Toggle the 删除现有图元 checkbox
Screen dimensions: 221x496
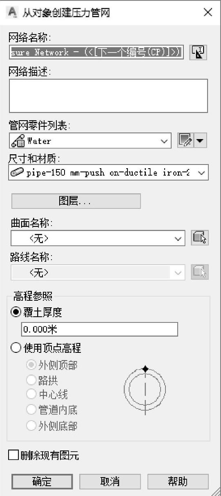[x=13, y=455]
